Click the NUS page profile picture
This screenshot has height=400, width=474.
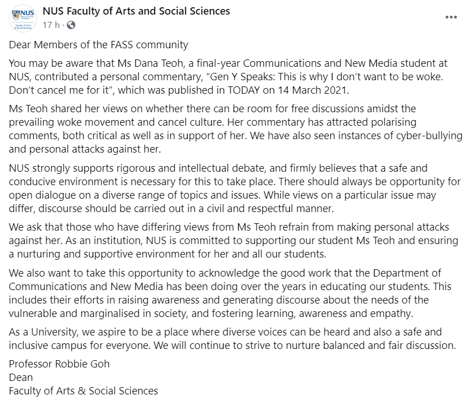pos(23,18)
